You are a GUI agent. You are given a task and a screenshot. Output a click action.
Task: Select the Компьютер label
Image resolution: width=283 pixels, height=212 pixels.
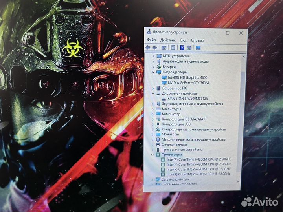(171, 114)
